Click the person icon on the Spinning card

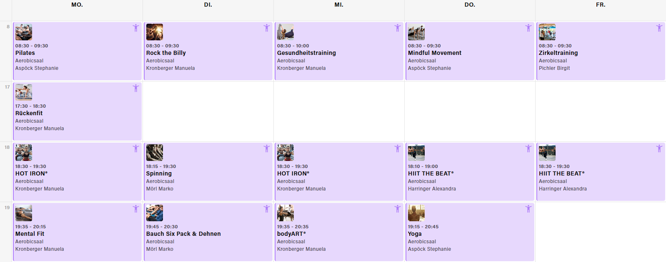pyautogui.click(x=267, y=148)
